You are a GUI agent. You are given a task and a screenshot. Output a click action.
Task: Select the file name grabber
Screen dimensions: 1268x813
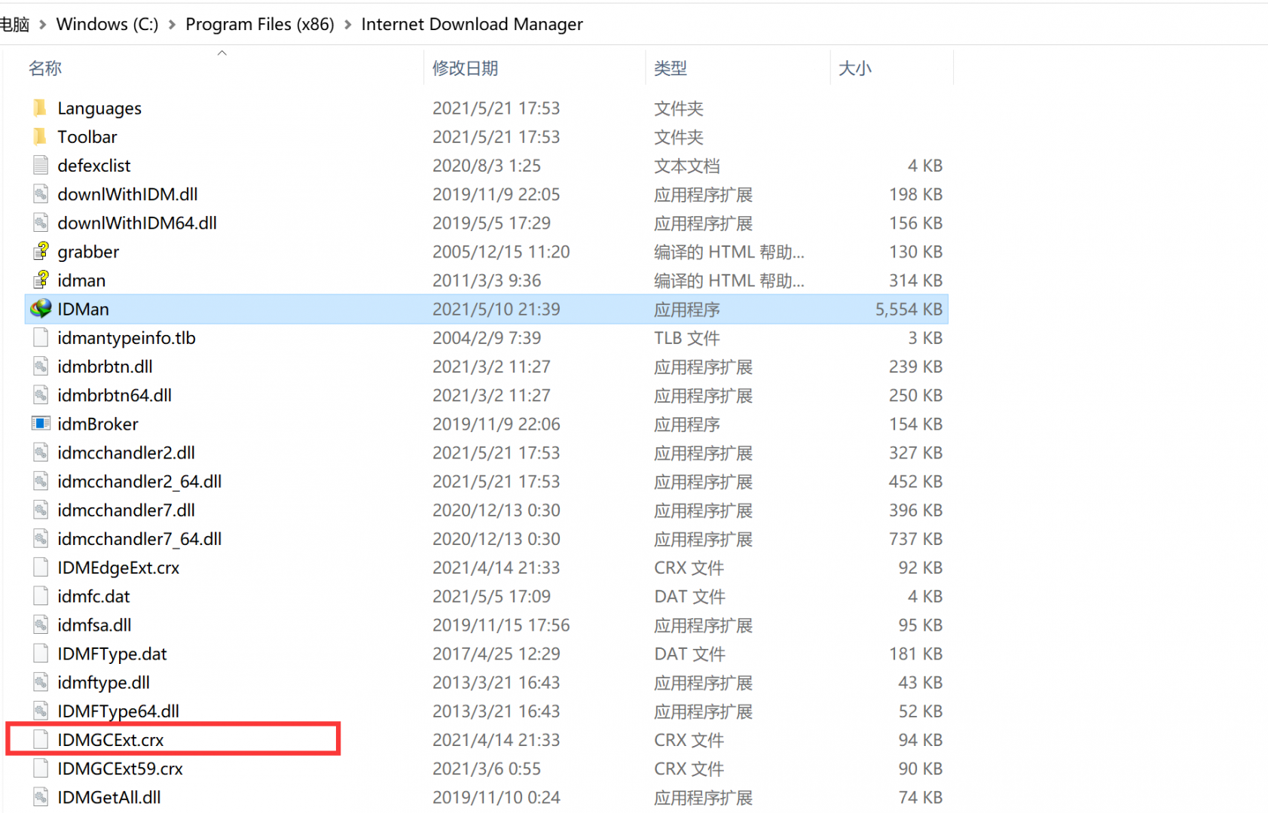coord(88,252)
